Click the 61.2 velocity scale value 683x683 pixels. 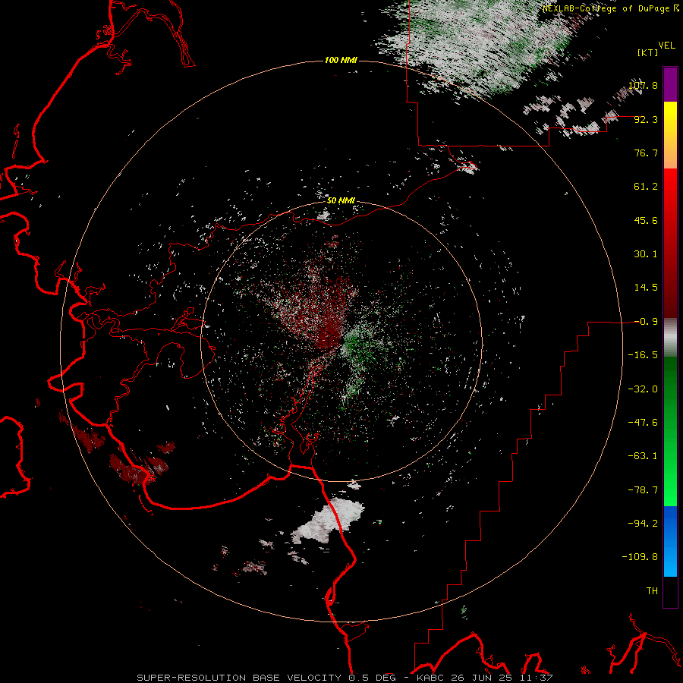coord(646,187)
